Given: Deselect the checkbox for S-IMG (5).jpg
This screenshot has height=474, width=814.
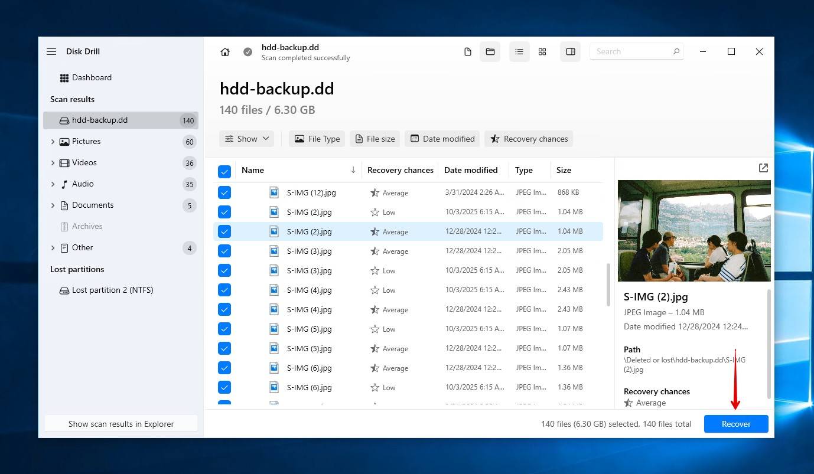Looking at the screenshot, I should click(x=224, y=329).
